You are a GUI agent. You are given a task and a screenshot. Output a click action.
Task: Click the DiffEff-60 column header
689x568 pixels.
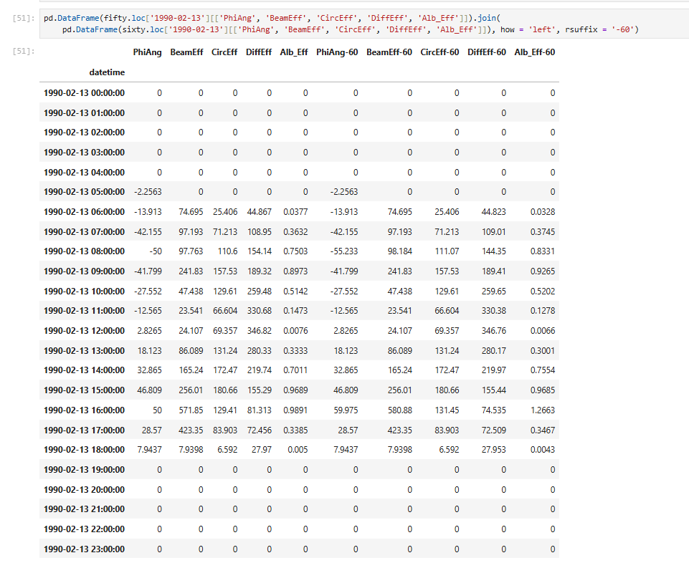tap(486, 52)
